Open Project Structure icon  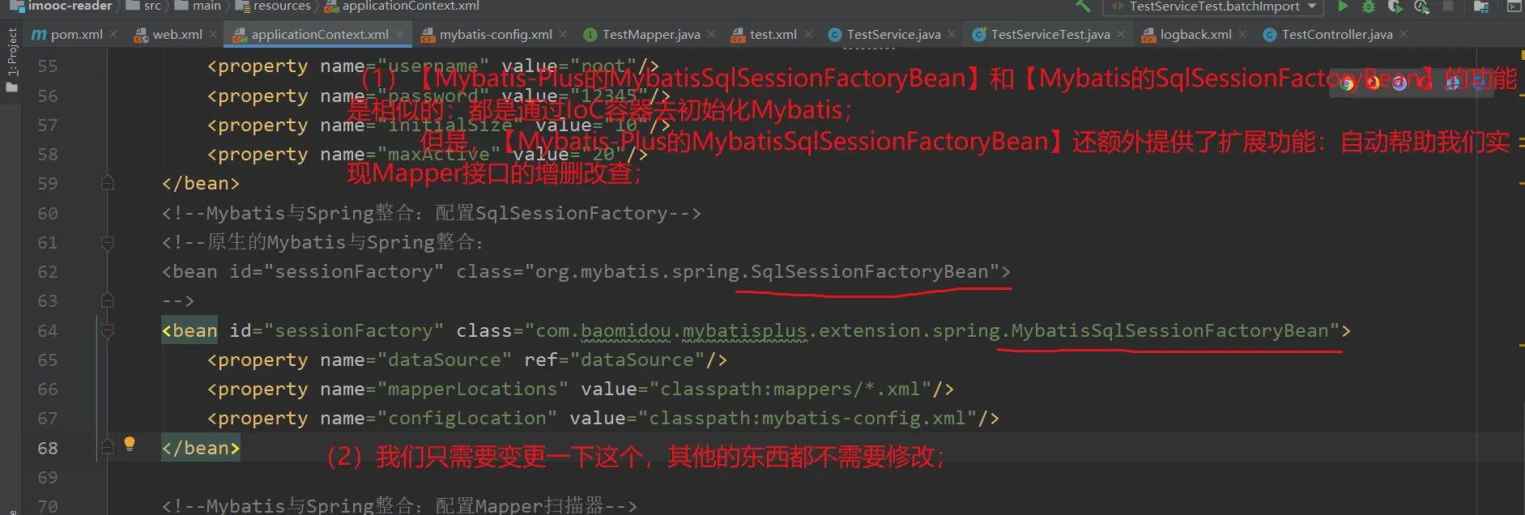[x=1481, y=6]
